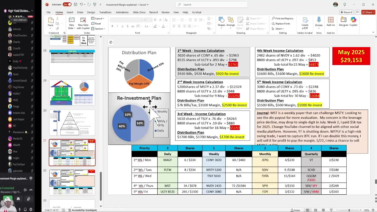The width and height of the screenshot is (377, 212).
Task: Go to the Slide Show tab
Action: (139, 12)
